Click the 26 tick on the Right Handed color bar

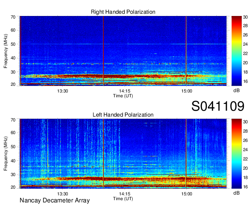point(245,35)
